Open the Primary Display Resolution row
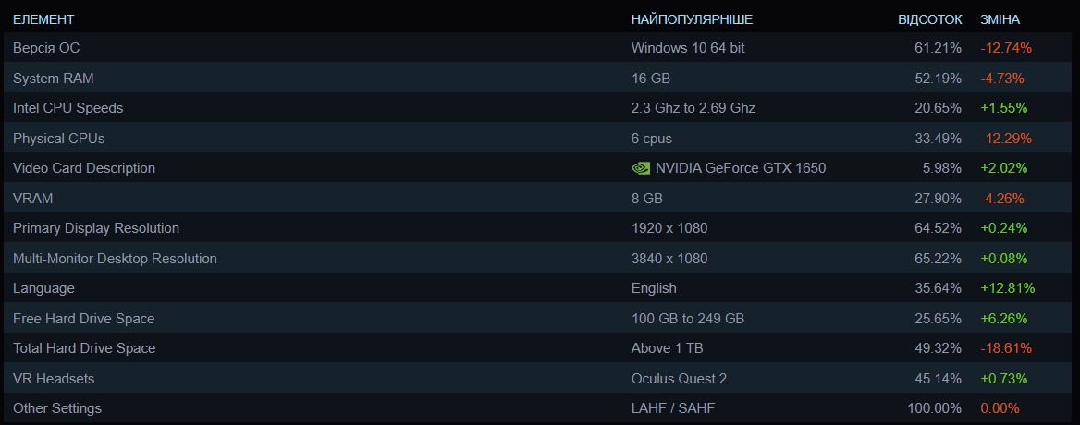This screenshot has width=1080, height=425. pos(540,227)
